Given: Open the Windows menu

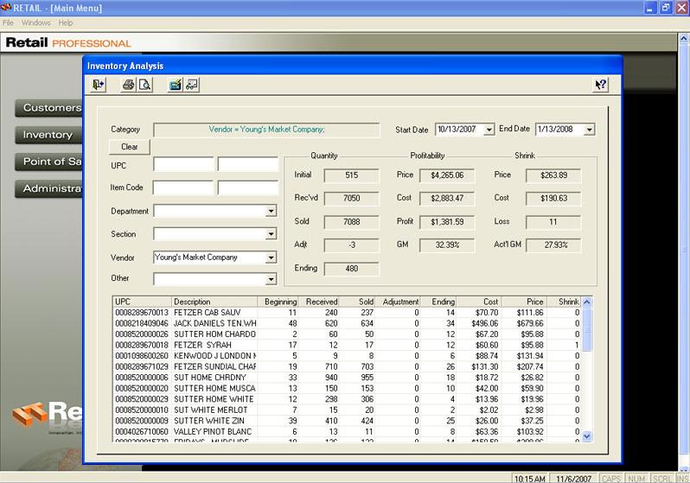Looking at the screenshot, I should [x=36, y=22].
